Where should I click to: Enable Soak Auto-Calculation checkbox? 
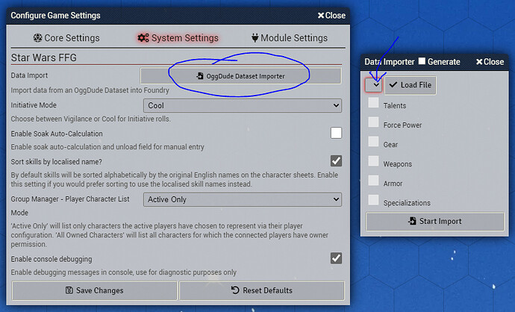tap(336, 133)
